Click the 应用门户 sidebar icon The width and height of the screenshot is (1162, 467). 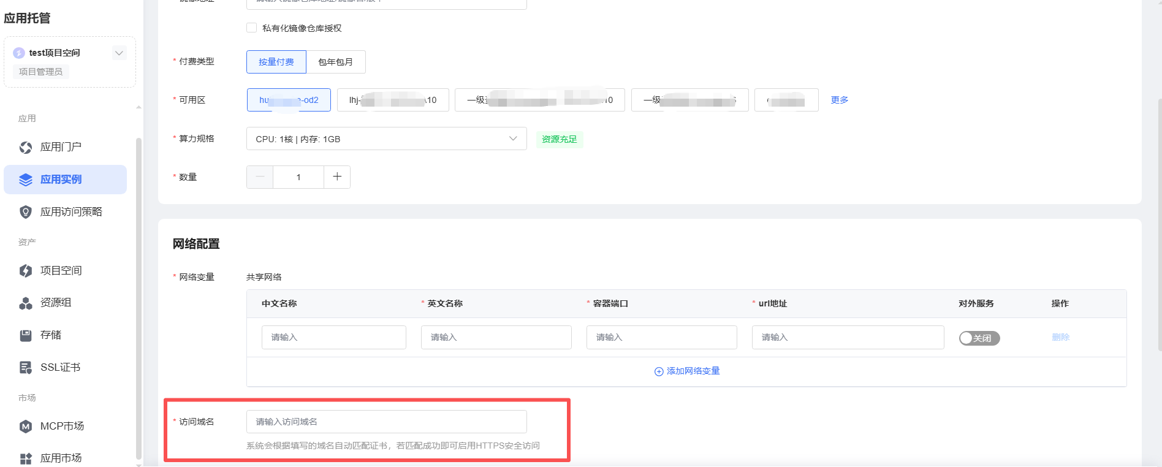(x=26, y=147)
